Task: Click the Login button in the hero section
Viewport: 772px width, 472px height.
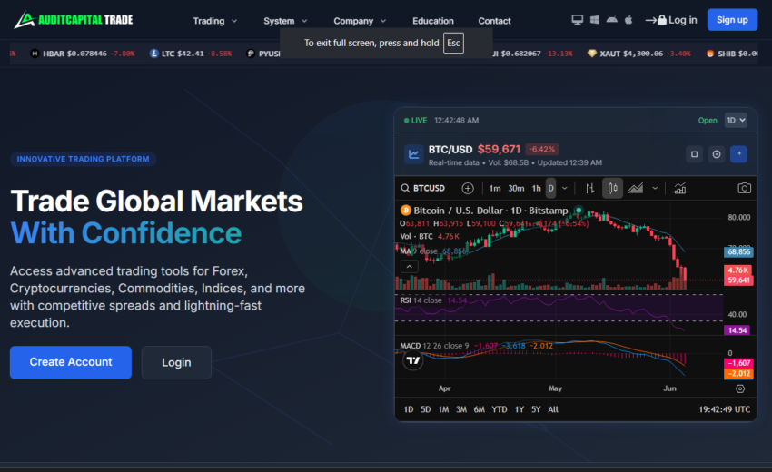Action: 176,362
